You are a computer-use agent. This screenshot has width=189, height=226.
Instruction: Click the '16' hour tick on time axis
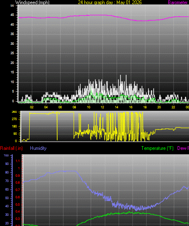pyautogui.click(x=131, y=107)
